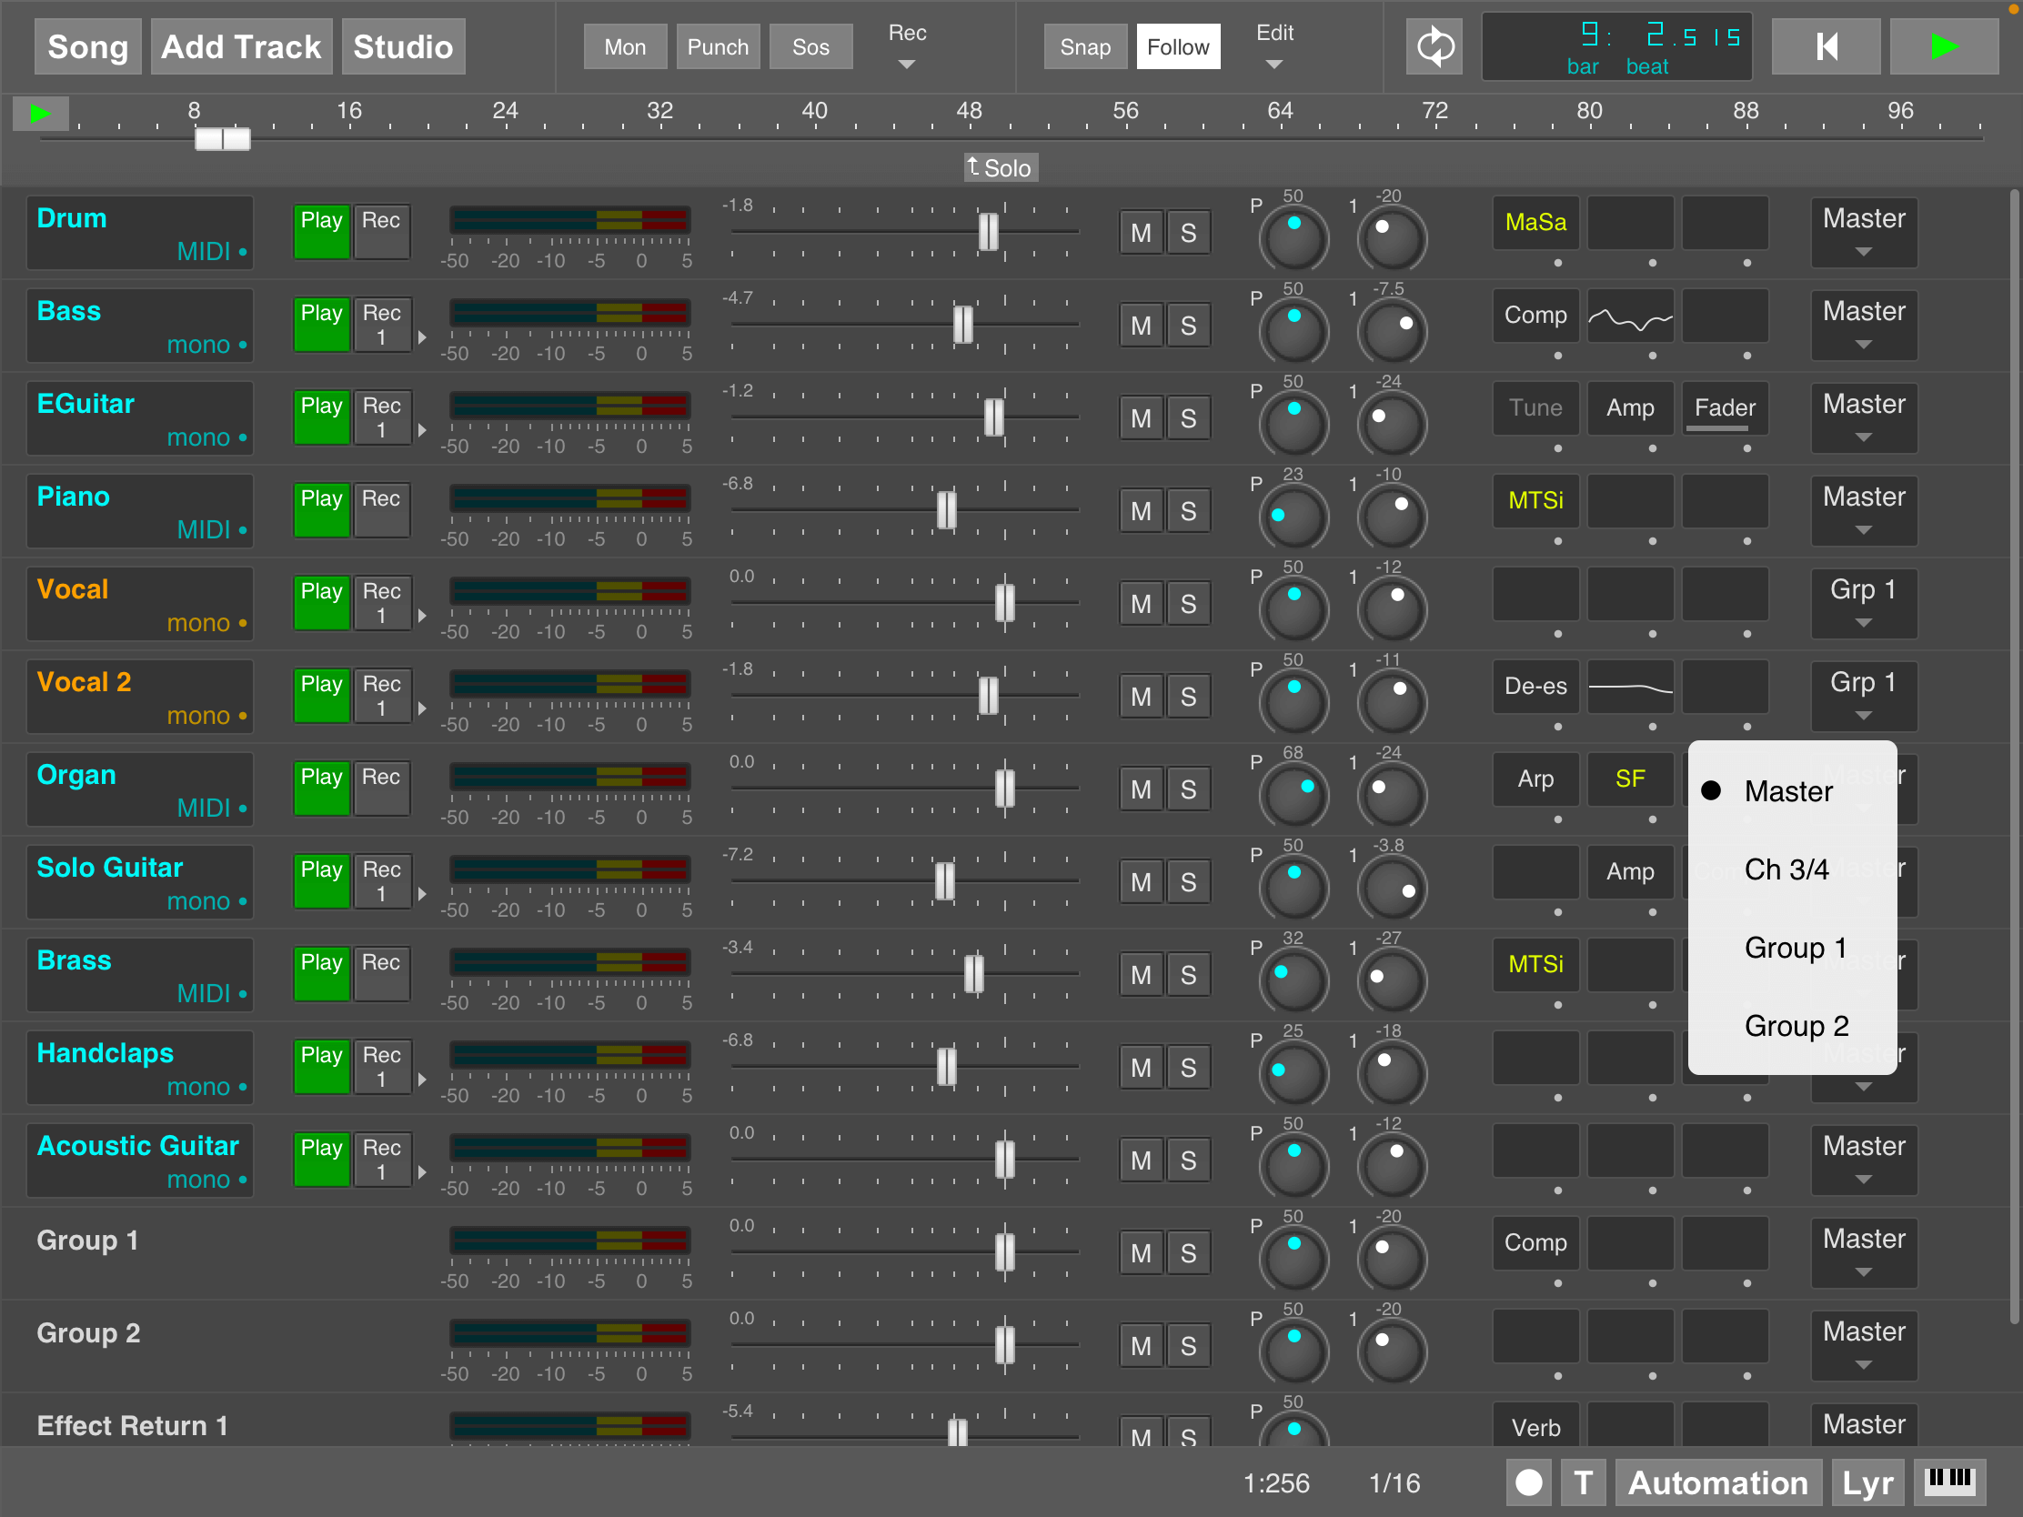Click the Drum pan knob
This screenshot has width=2023, height=1517.
[1293, 237]
